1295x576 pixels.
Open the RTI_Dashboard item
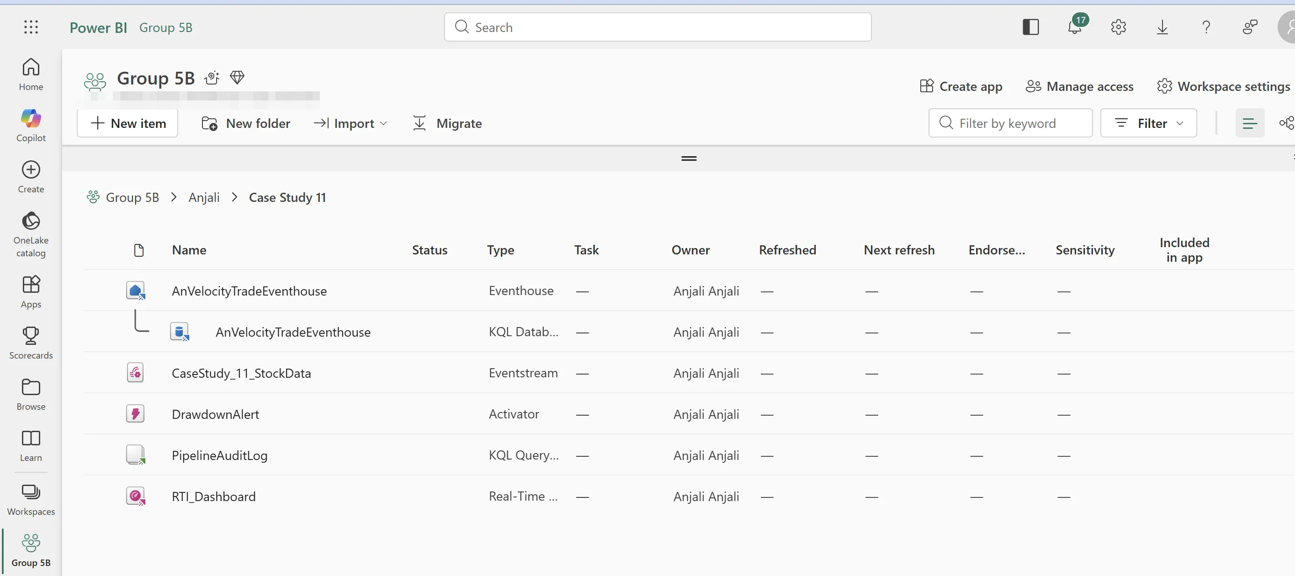coord(214,497)
